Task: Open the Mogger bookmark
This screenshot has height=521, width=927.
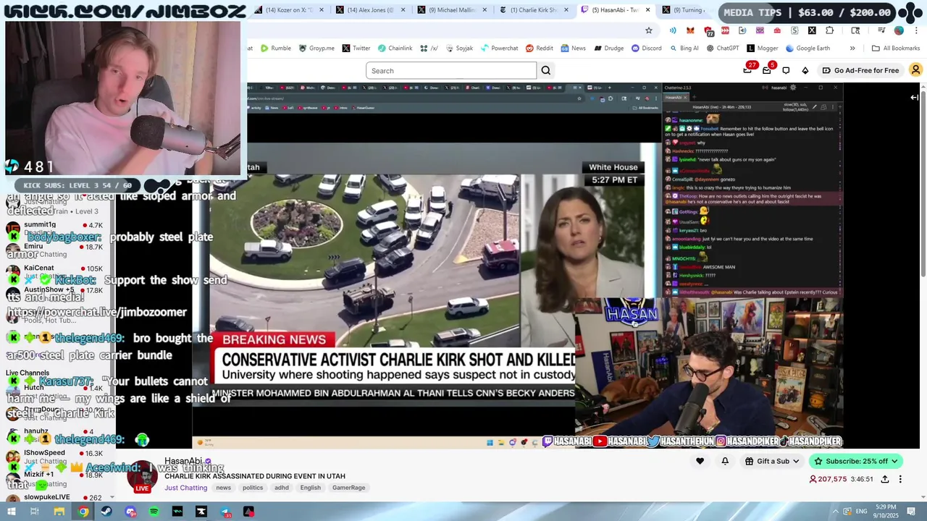Action: tap(763, 48)
